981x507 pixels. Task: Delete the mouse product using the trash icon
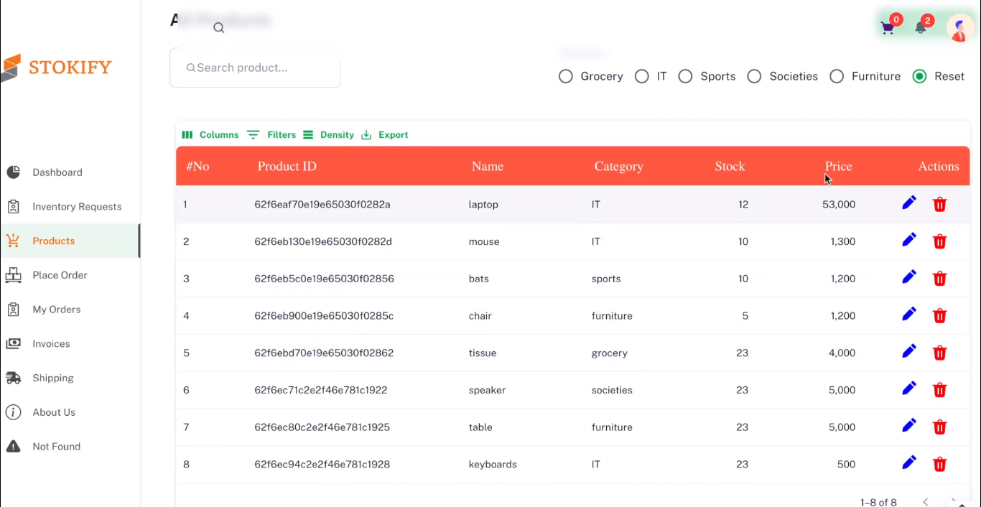pos(939,241)
